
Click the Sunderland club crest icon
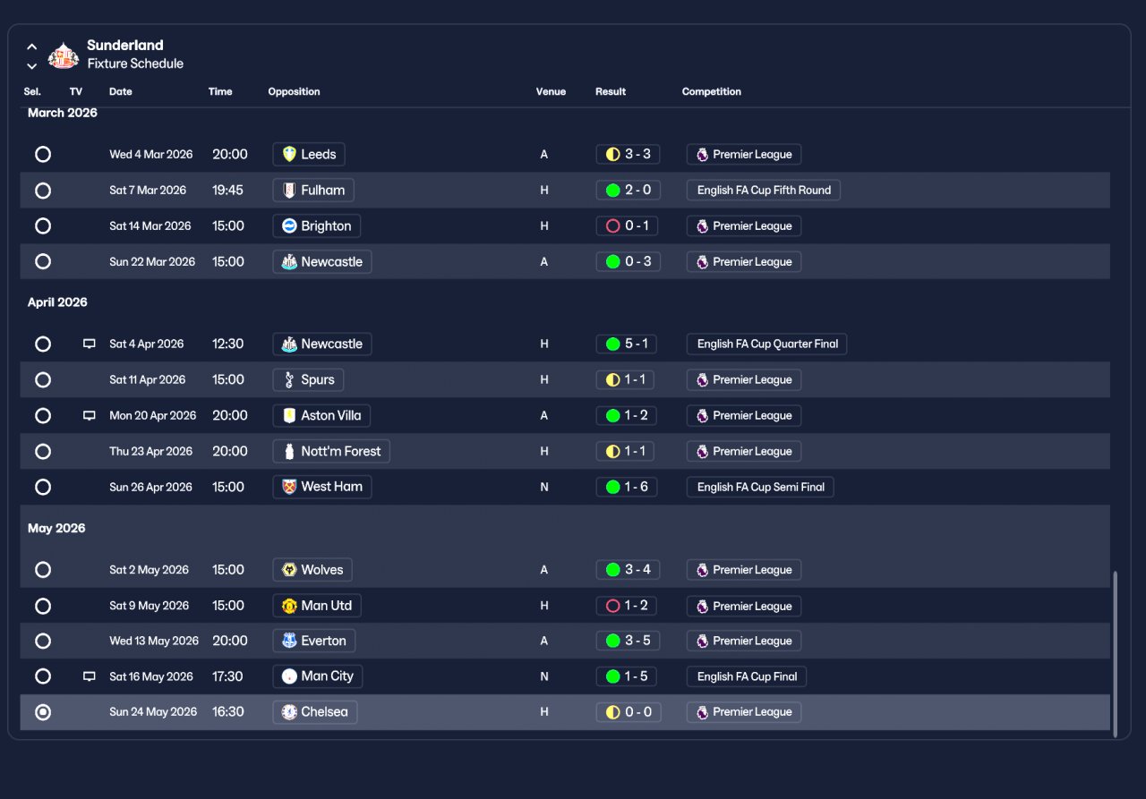coord(64,55)
